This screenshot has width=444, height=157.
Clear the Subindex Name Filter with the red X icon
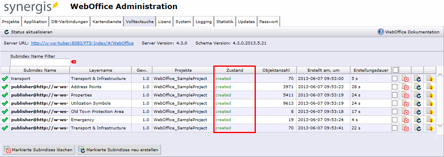point(73,62)
